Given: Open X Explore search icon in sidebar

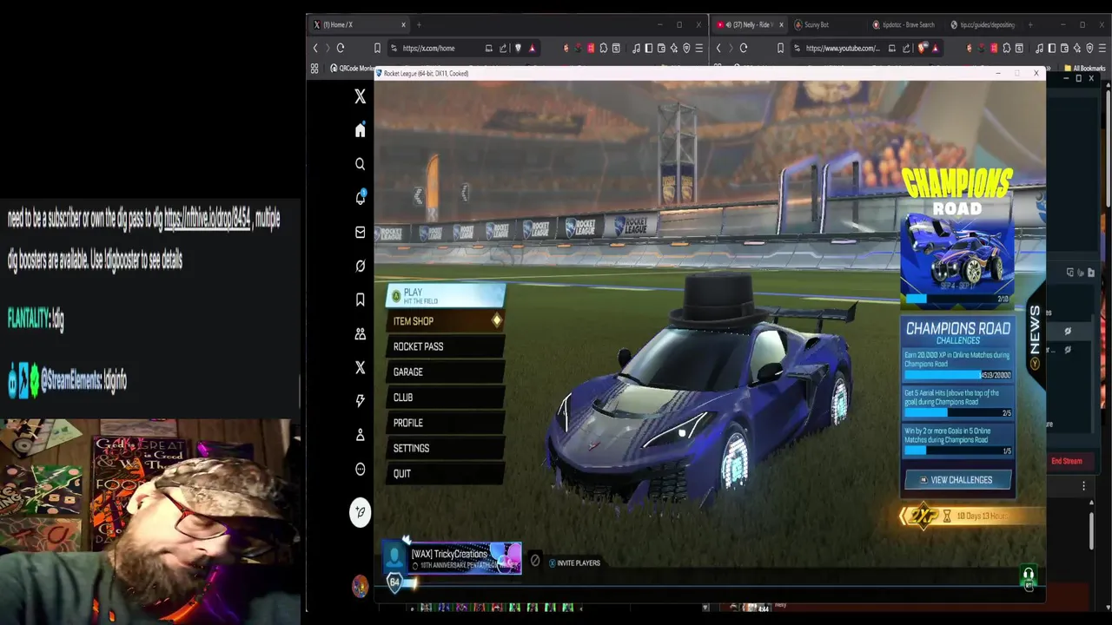Looking at the screenshot, I should (361, 164).
